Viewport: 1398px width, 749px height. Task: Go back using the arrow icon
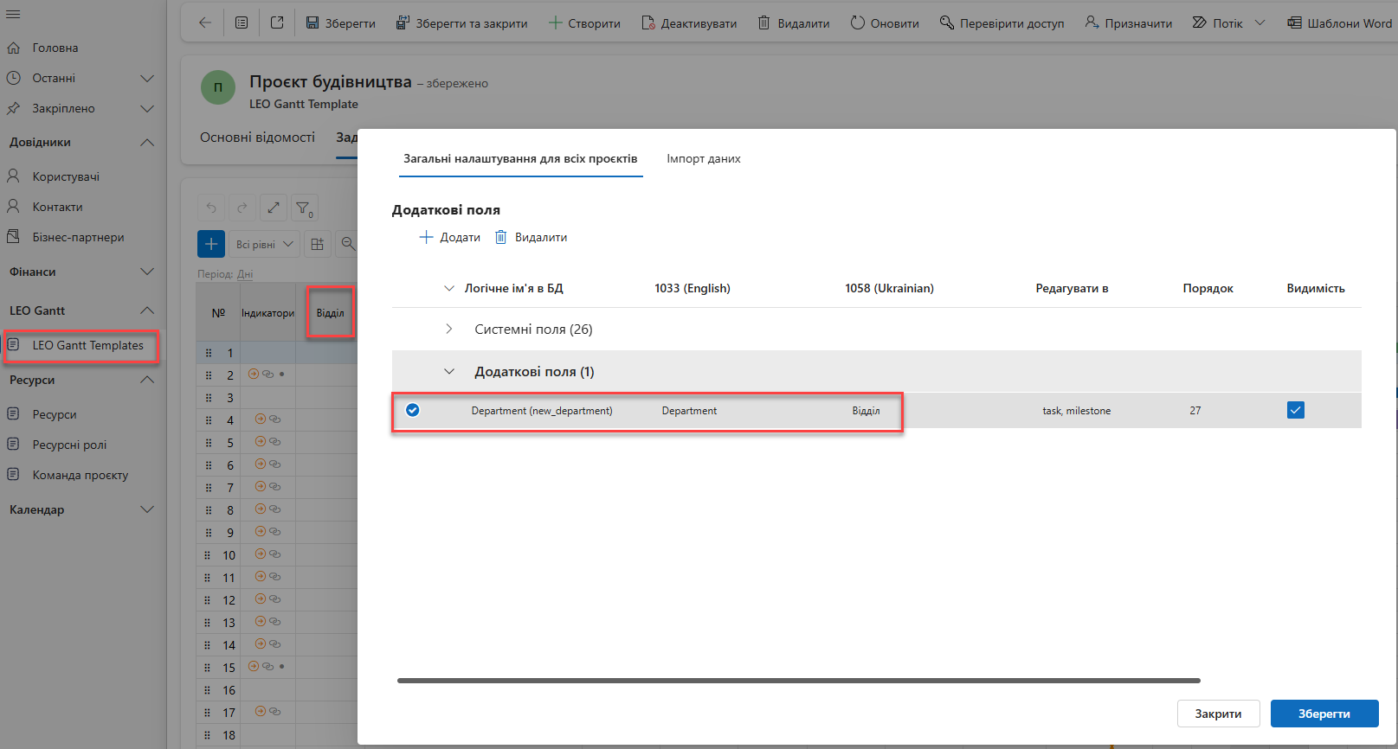tap(205, 23)
